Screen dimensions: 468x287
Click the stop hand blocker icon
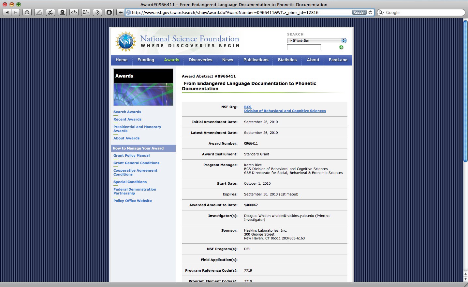109,12
